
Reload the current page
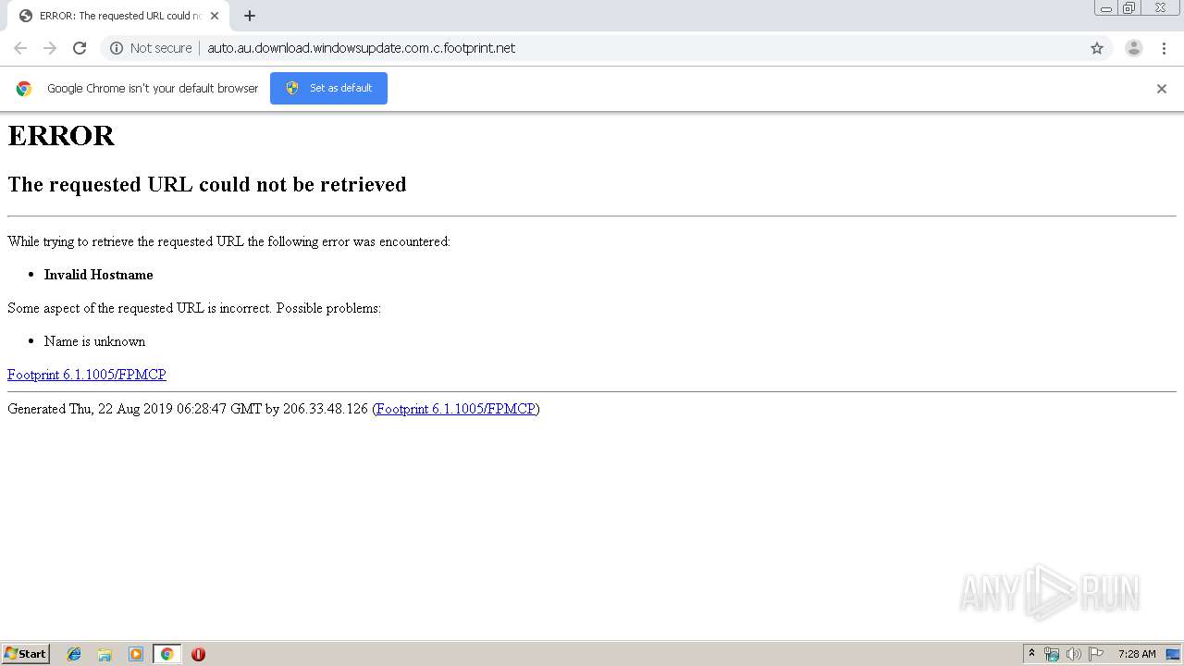tap(80, 48)
